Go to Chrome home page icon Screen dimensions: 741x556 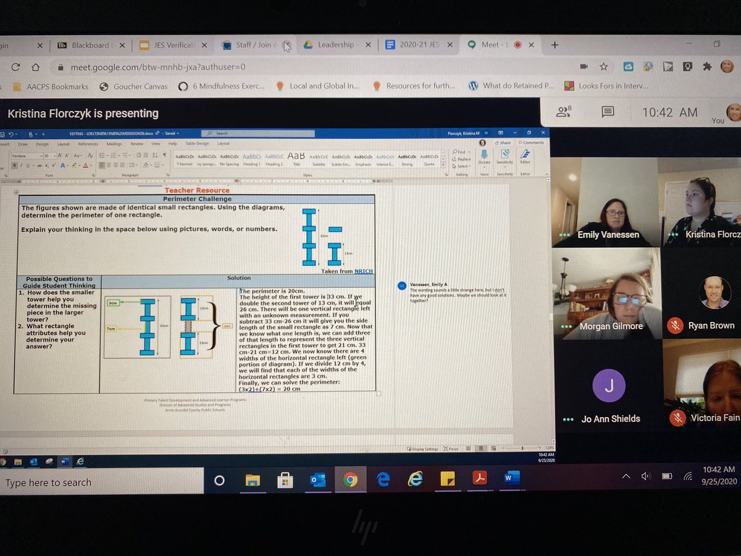pos(36,67)
